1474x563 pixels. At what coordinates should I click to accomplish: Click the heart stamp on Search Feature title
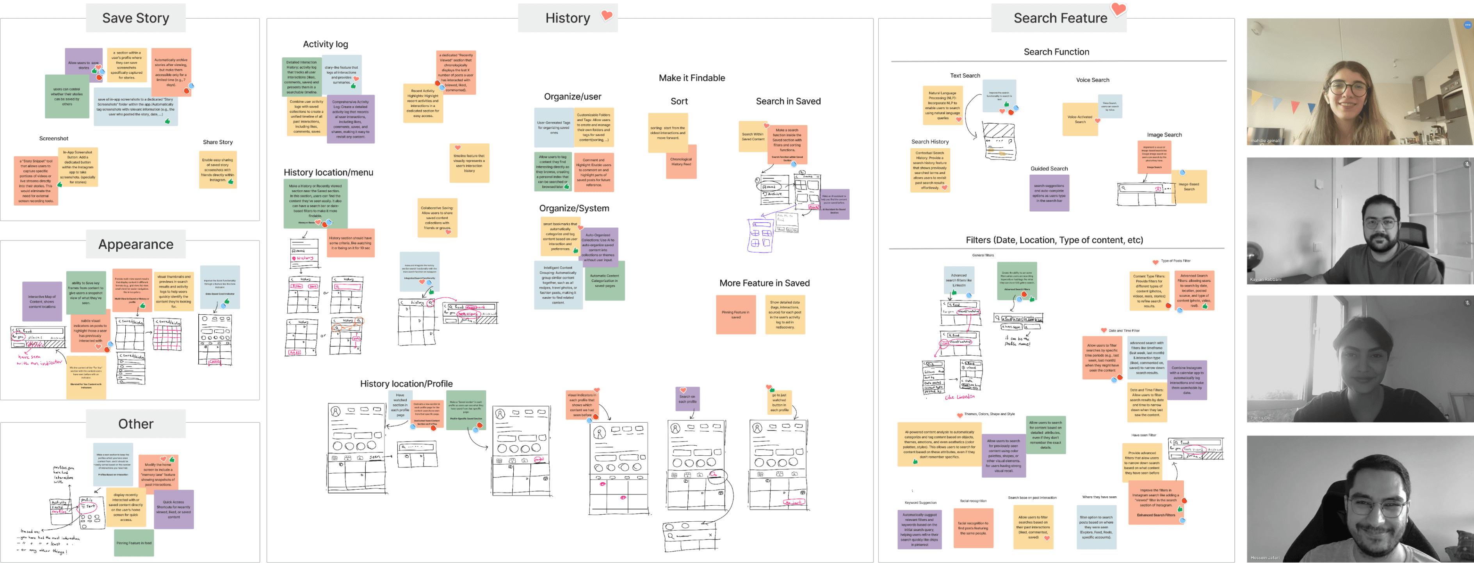(1119, 9)
